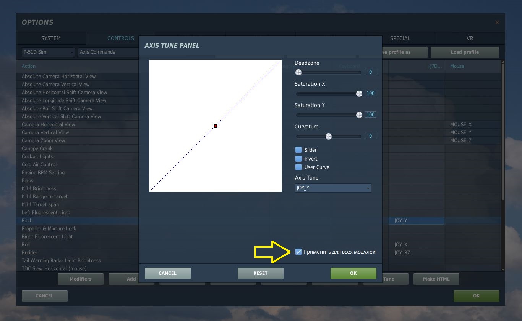Screen dimensions: 522x321
Task: Click the Modifiers button
Action: point(80,279)
